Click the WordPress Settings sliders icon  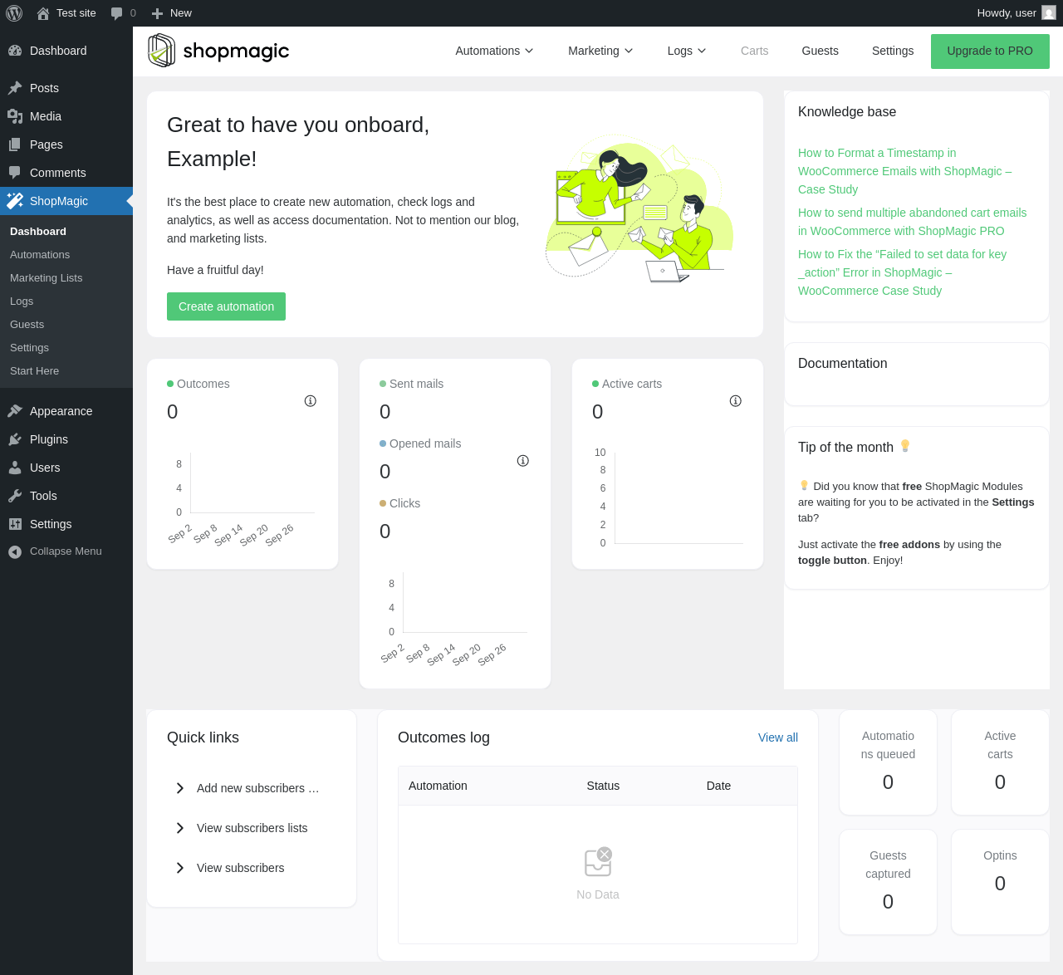tap(15, 524)
